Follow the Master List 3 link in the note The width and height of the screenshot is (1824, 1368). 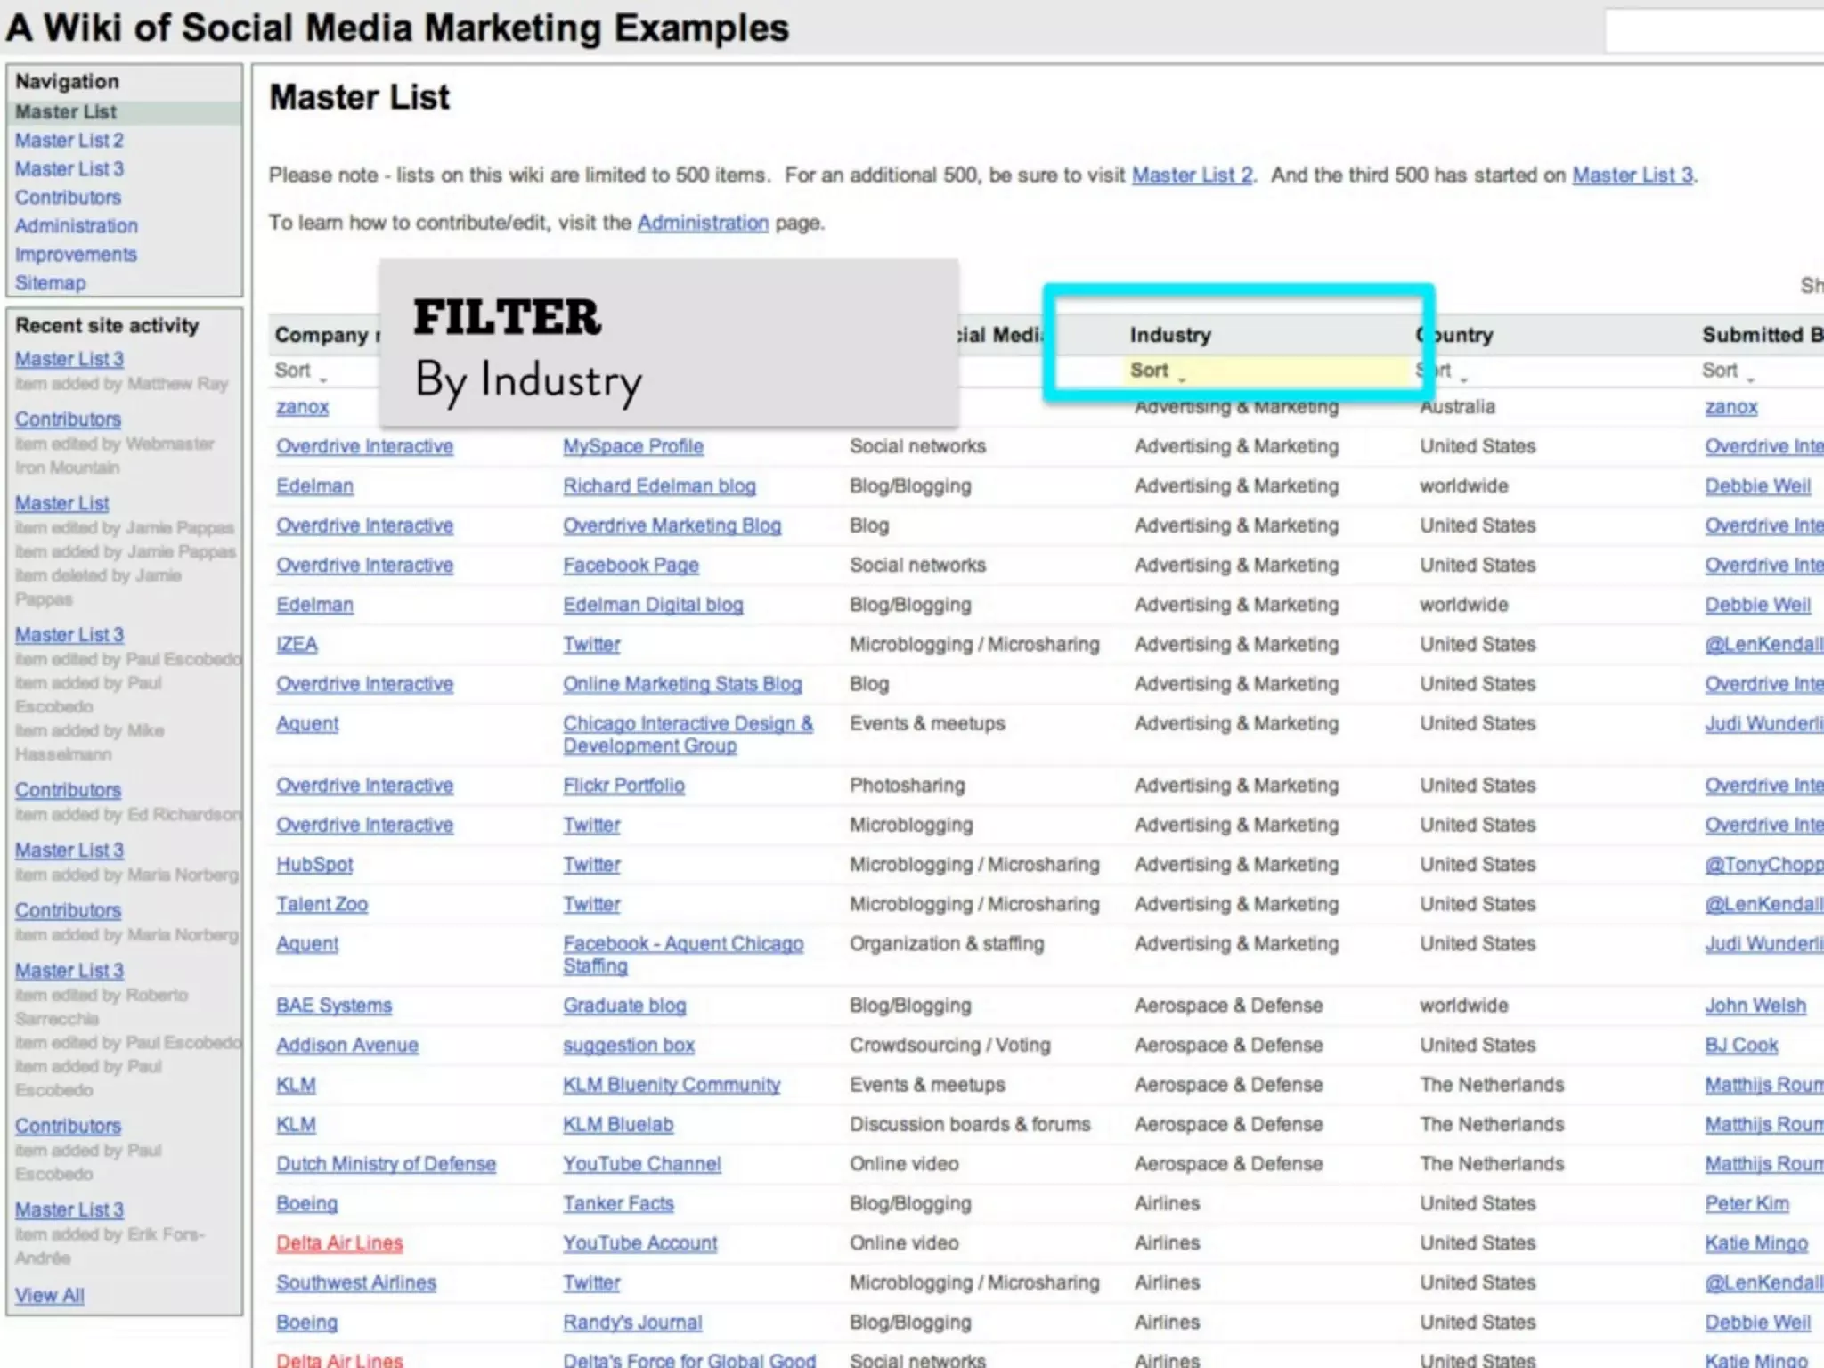1632,175
